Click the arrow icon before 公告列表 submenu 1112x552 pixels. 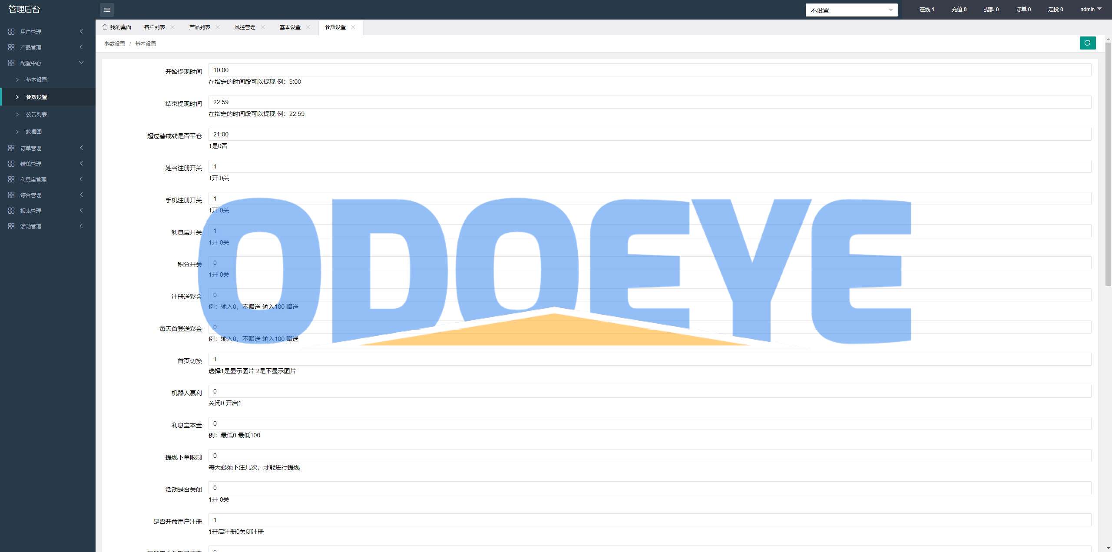pos(17,114)
